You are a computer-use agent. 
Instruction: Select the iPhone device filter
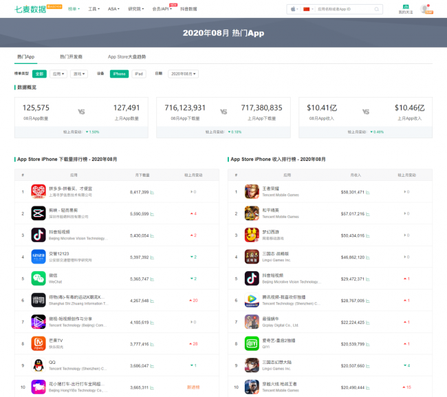pos(119,74)
